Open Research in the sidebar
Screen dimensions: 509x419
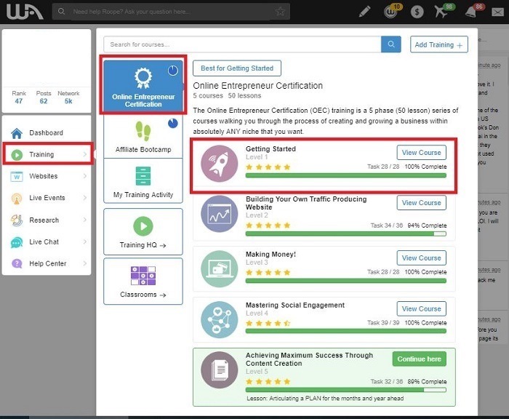click(x=47, y=220)
